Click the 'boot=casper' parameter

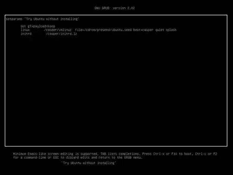[x=143, y=30]
